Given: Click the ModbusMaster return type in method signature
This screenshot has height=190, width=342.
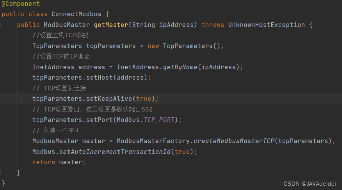Looking at the screenshot, I should pyautogui.click(x=66, y=25).
